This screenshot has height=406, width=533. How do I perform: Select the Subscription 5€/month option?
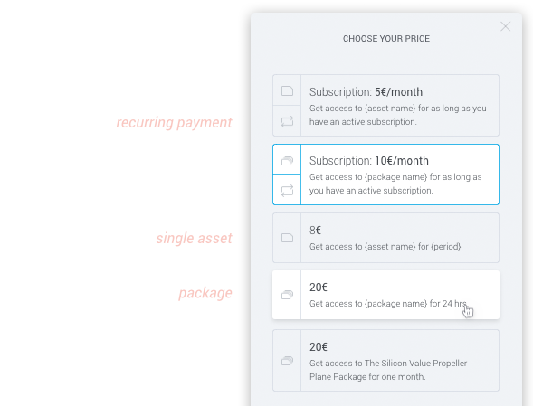pos(385,105)
